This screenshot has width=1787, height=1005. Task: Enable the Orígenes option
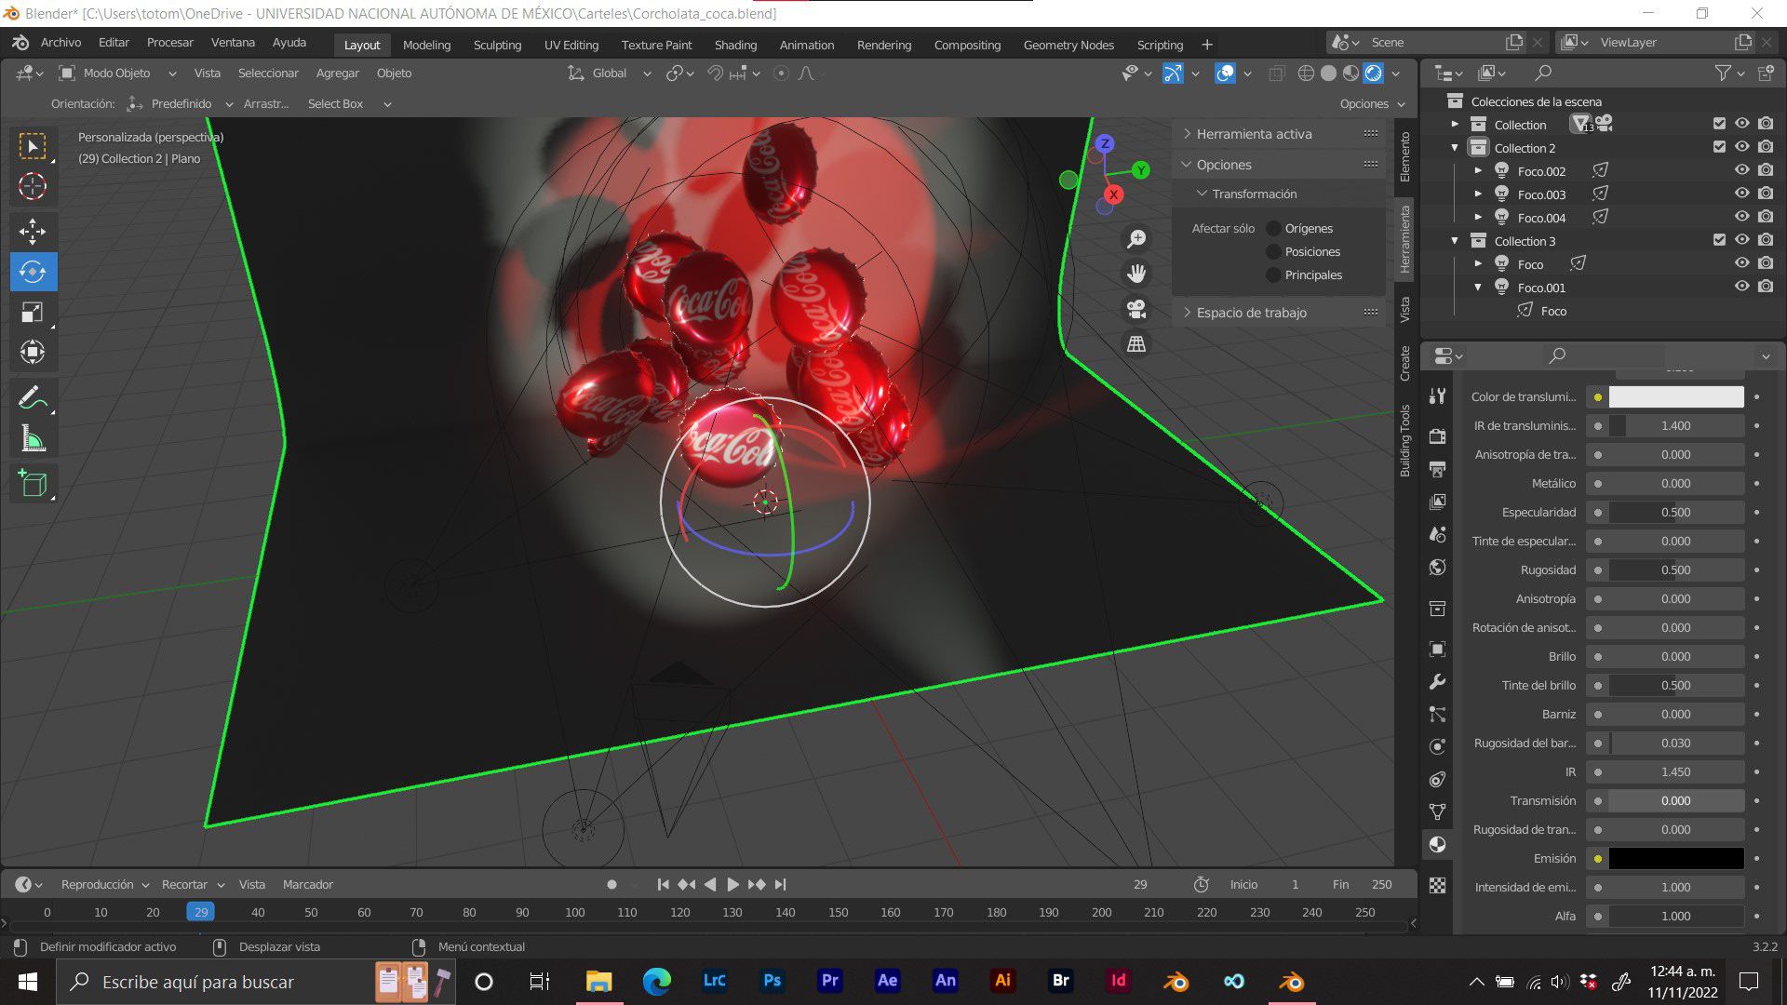1273,228
